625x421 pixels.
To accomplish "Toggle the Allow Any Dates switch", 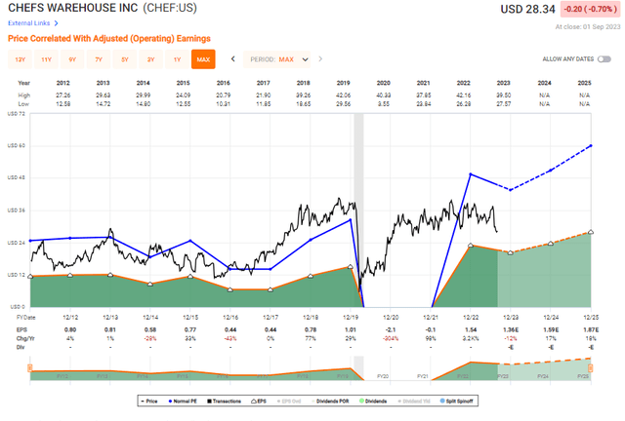I will [x=604, y=59].
